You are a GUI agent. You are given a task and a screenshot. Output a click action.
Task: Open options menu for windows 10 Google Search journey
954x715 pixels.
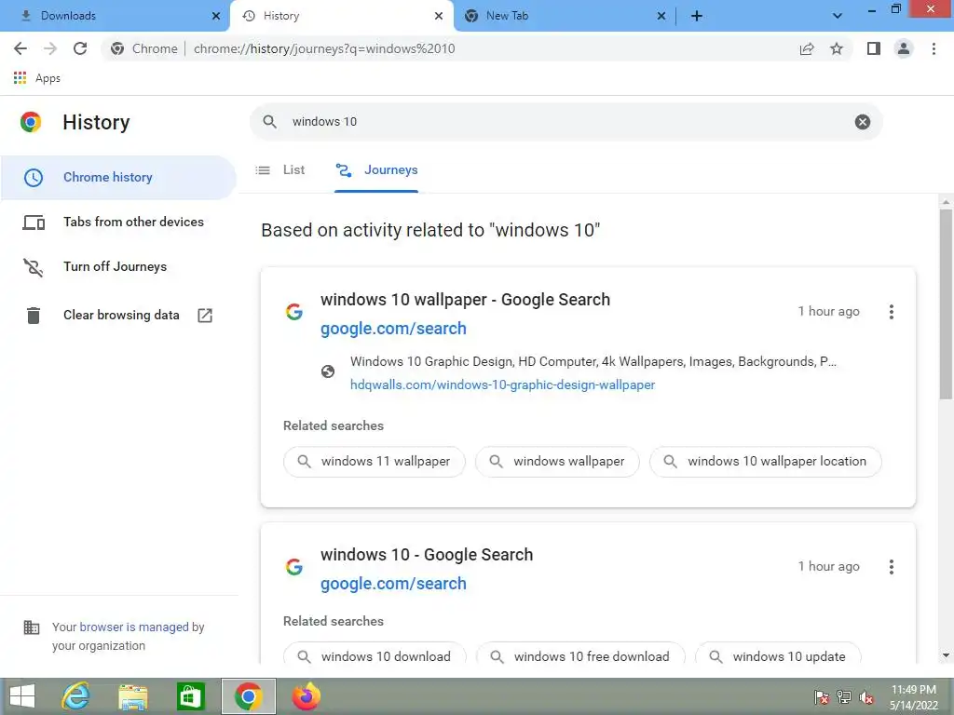(892, 567)
